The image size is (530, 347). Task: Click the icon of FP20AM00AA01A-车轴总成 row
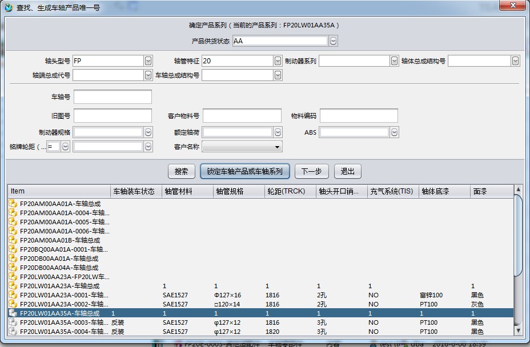(x=13, y=203)
